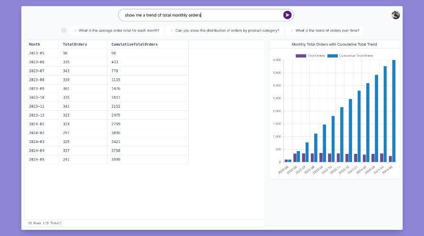
Task: Open the user profile avatar
Action: tap(396, 15)
